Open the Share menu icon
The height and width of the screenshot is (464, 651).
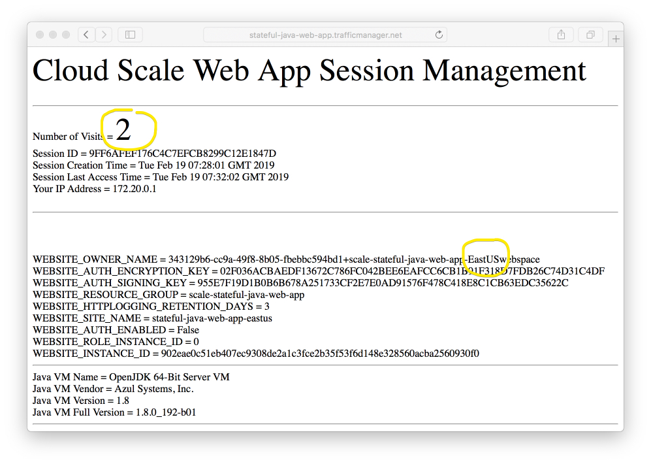[x=561, y=35]
